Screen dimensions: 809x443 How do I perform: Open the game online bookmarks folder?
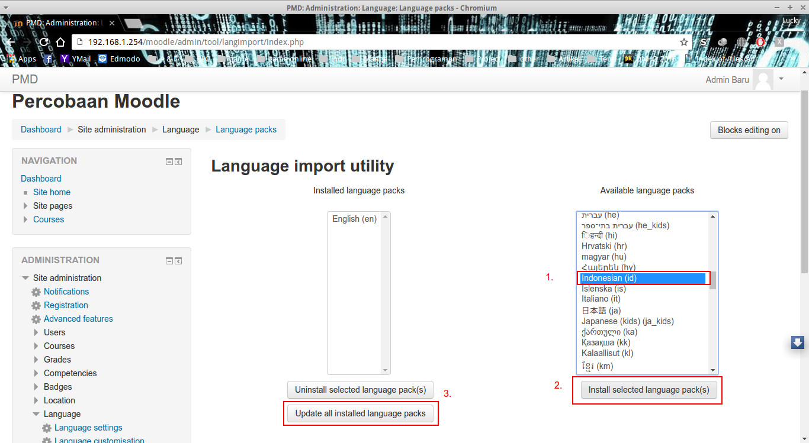(284, 59)
